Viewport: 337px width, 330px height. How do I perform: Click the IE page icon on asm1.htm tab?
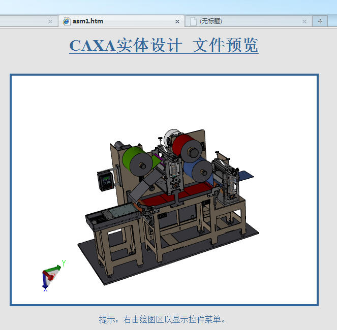(67, 21)
